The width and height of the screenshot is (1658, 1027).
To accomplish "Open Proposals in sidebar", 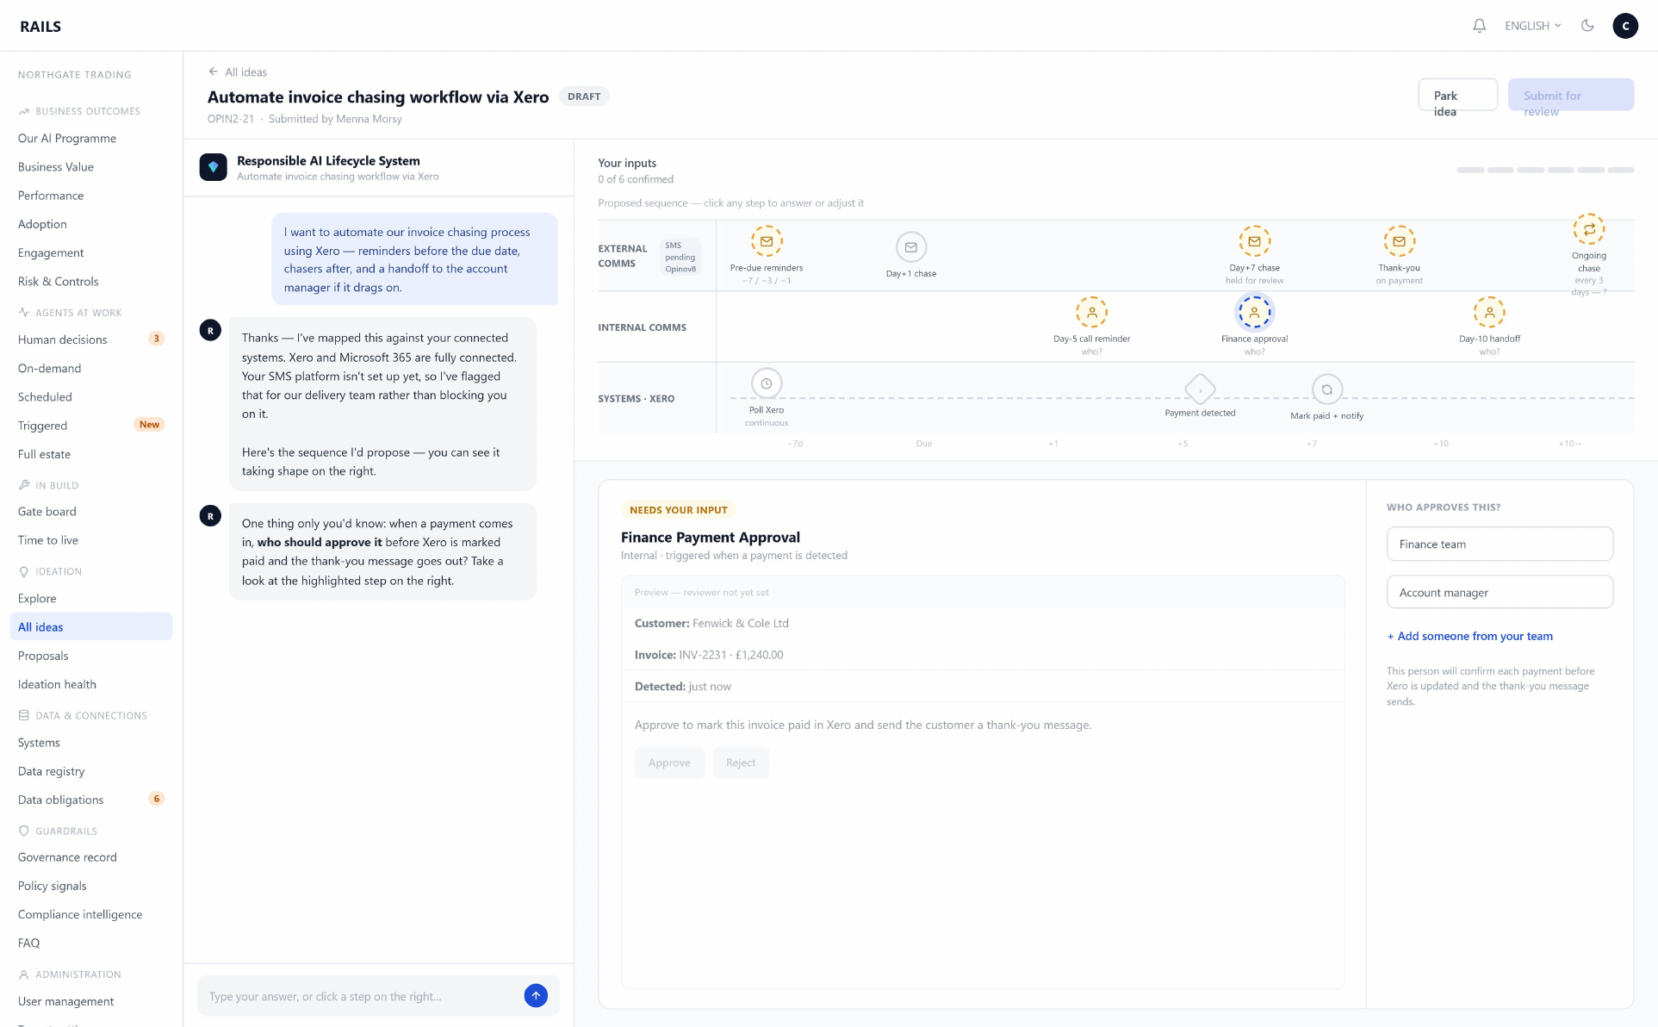I will click(x=90, y=656).
